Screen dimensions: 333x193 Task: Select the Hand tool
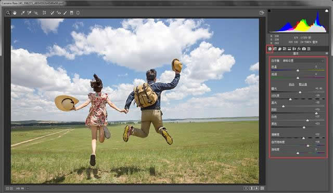[x=15, y=13]
